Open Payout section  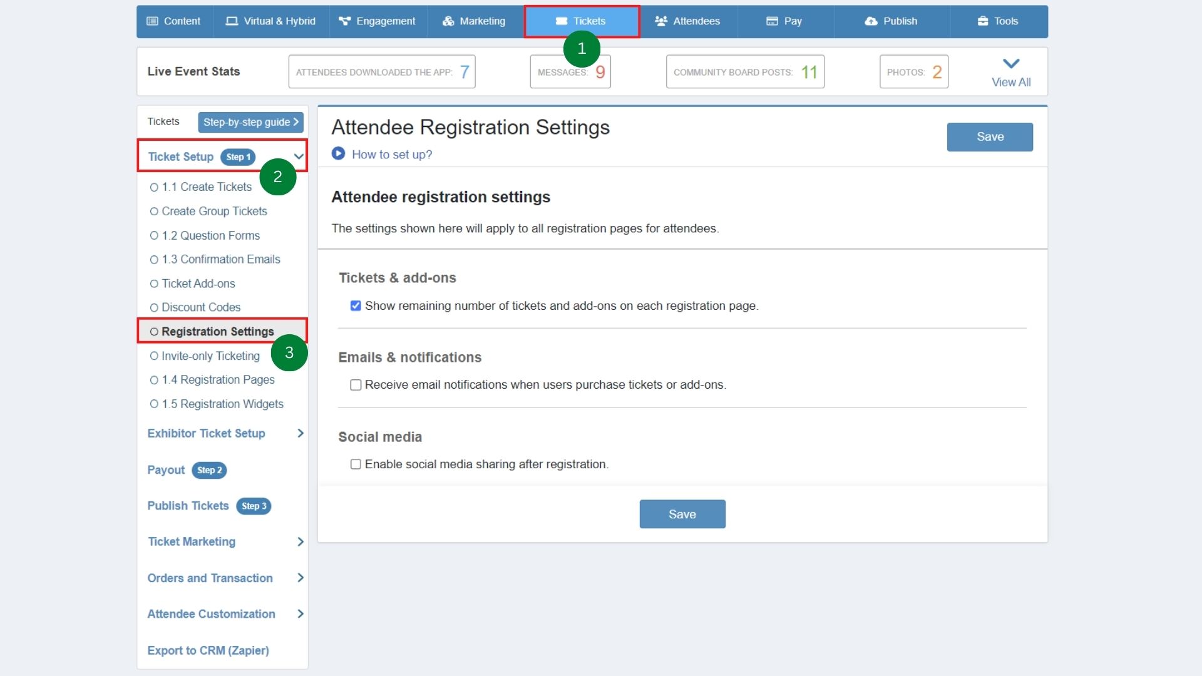[x=166, y=470]
